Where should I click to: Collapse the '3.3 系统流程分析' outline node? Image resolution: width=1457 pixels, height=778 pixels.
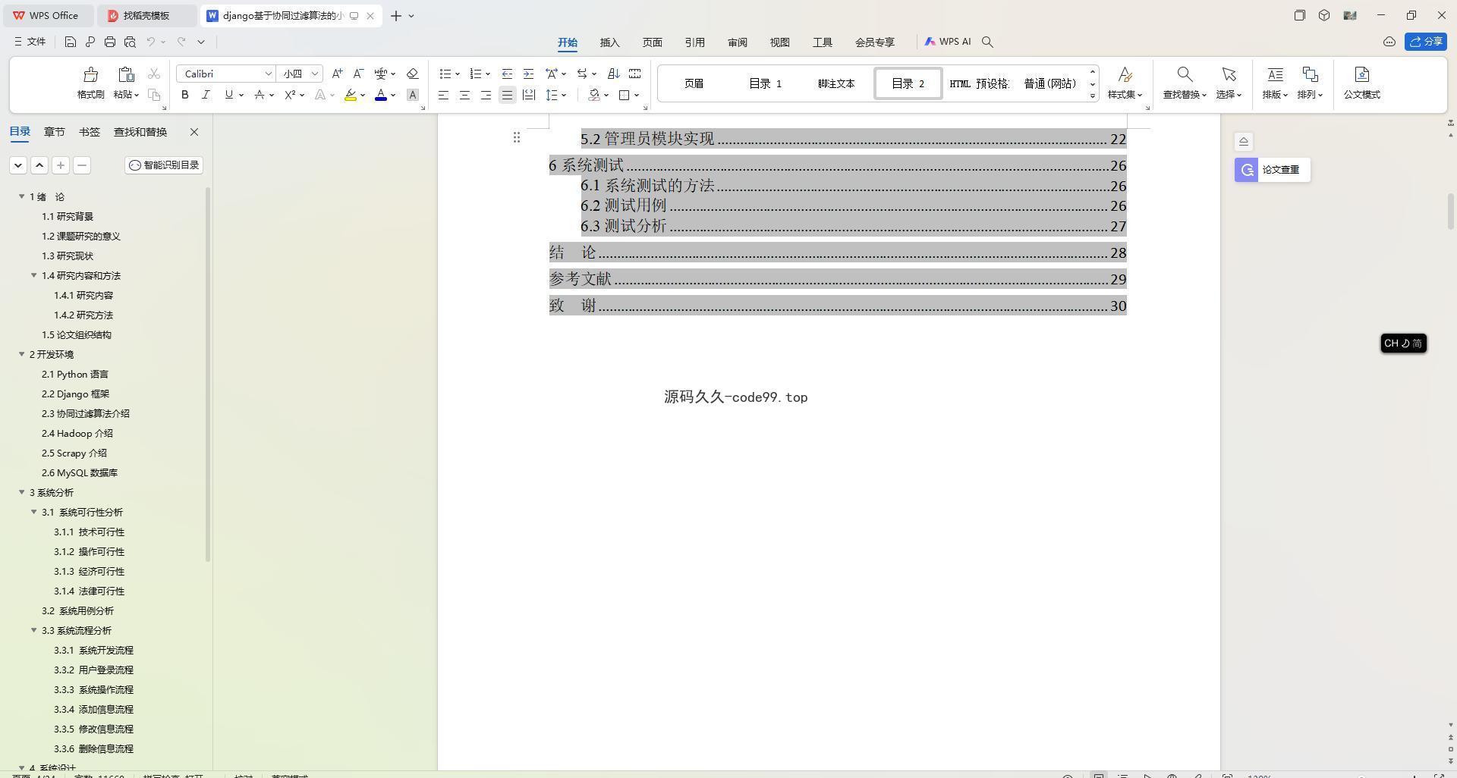(x=34, y=630)
